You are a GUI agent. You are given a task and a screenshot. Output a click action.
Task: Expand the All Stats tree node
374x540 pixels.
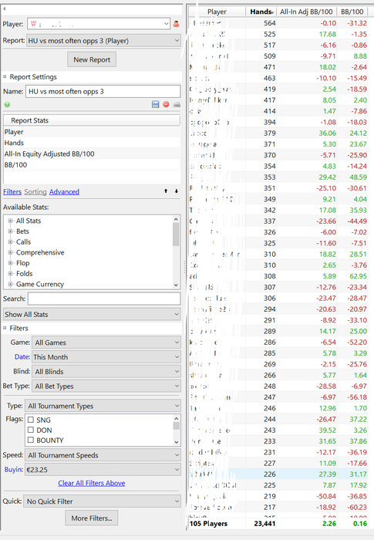coord(10,221)
